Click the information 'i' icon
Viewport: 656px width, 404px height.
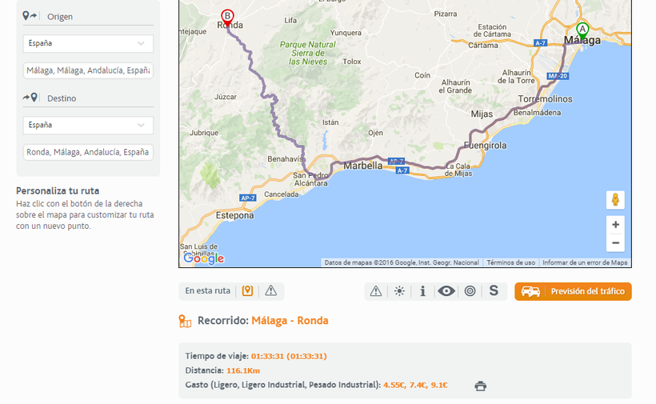tap(422, 291)
